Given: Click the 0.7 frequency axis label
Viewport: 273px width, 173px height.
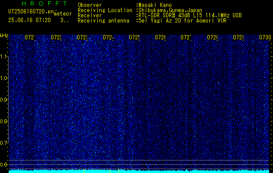Looking at the screenshot, I should 3,143.
